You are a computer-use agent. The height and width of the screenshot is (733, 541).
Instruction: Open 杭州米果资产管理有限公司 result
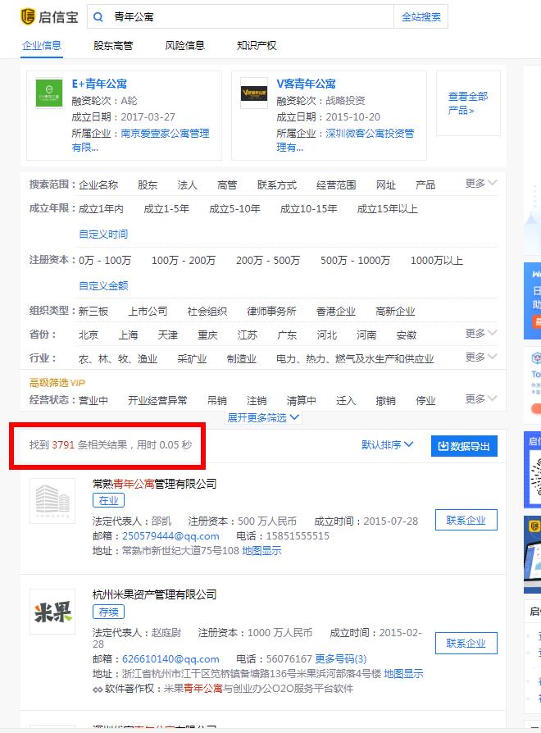point(155,594)
